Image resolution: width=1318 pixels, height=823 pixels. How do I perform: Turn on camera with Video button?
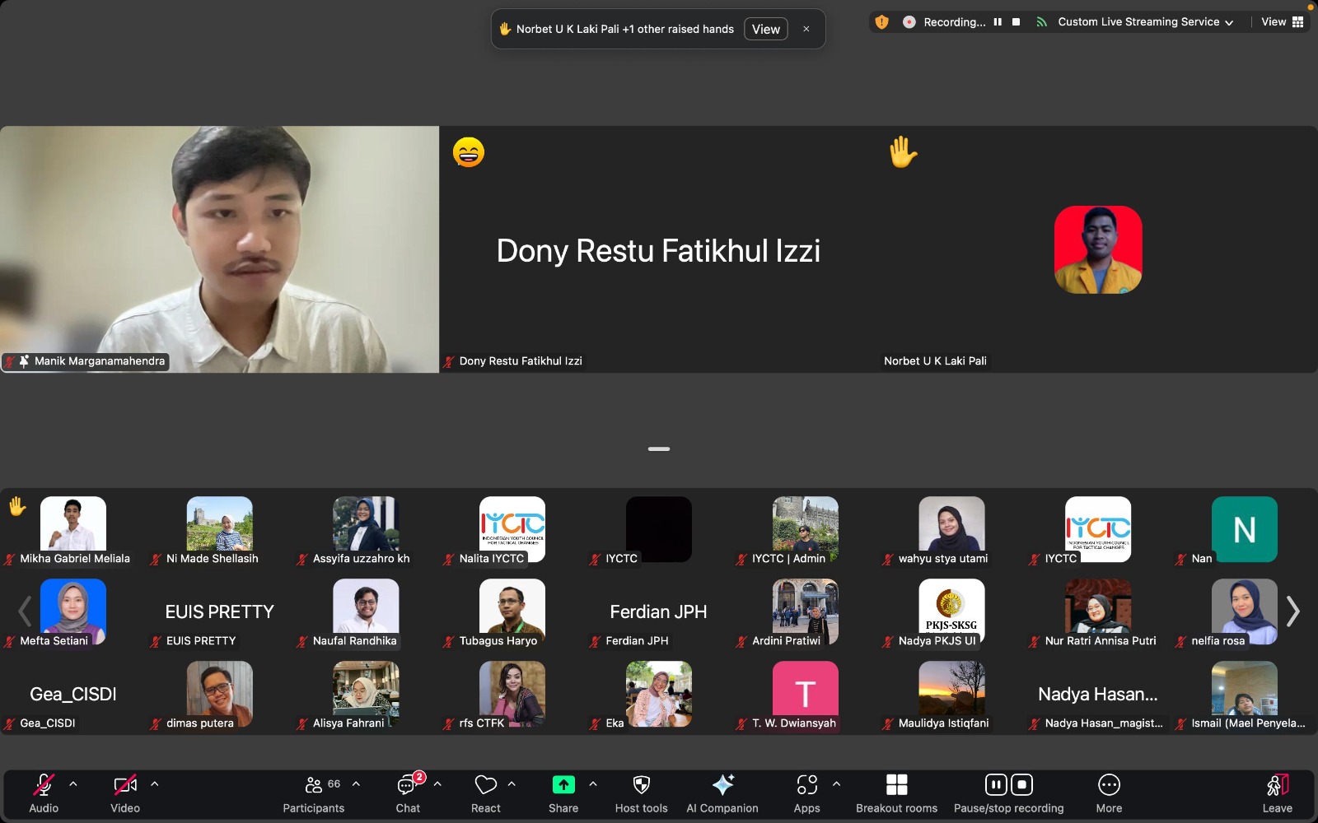[x=125, y=786]
